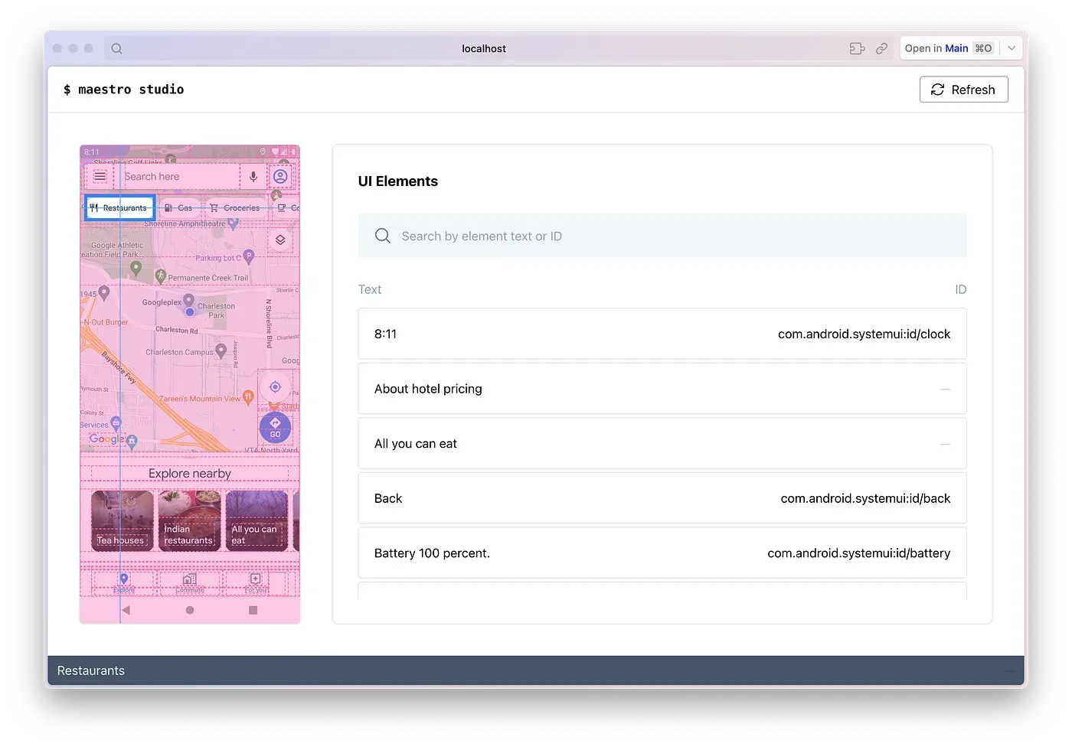The height and width of the screenshot is (747, 1072).
Task: Click the Tea houses thumbnail
Action: pos(122,520)
